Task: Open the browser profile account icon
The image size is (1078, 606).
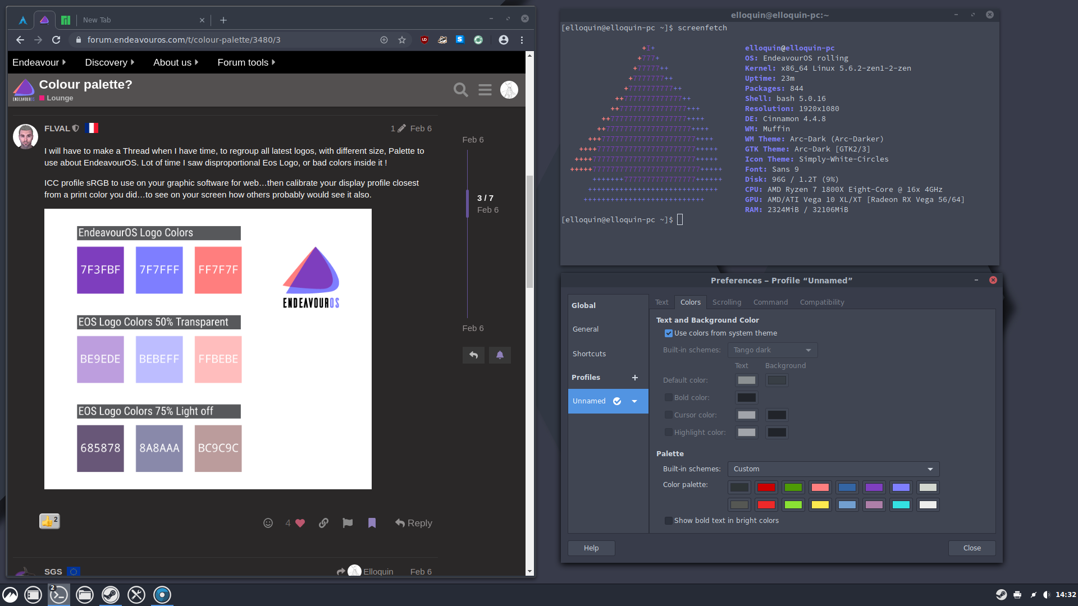Action: (x=504, y=40)
